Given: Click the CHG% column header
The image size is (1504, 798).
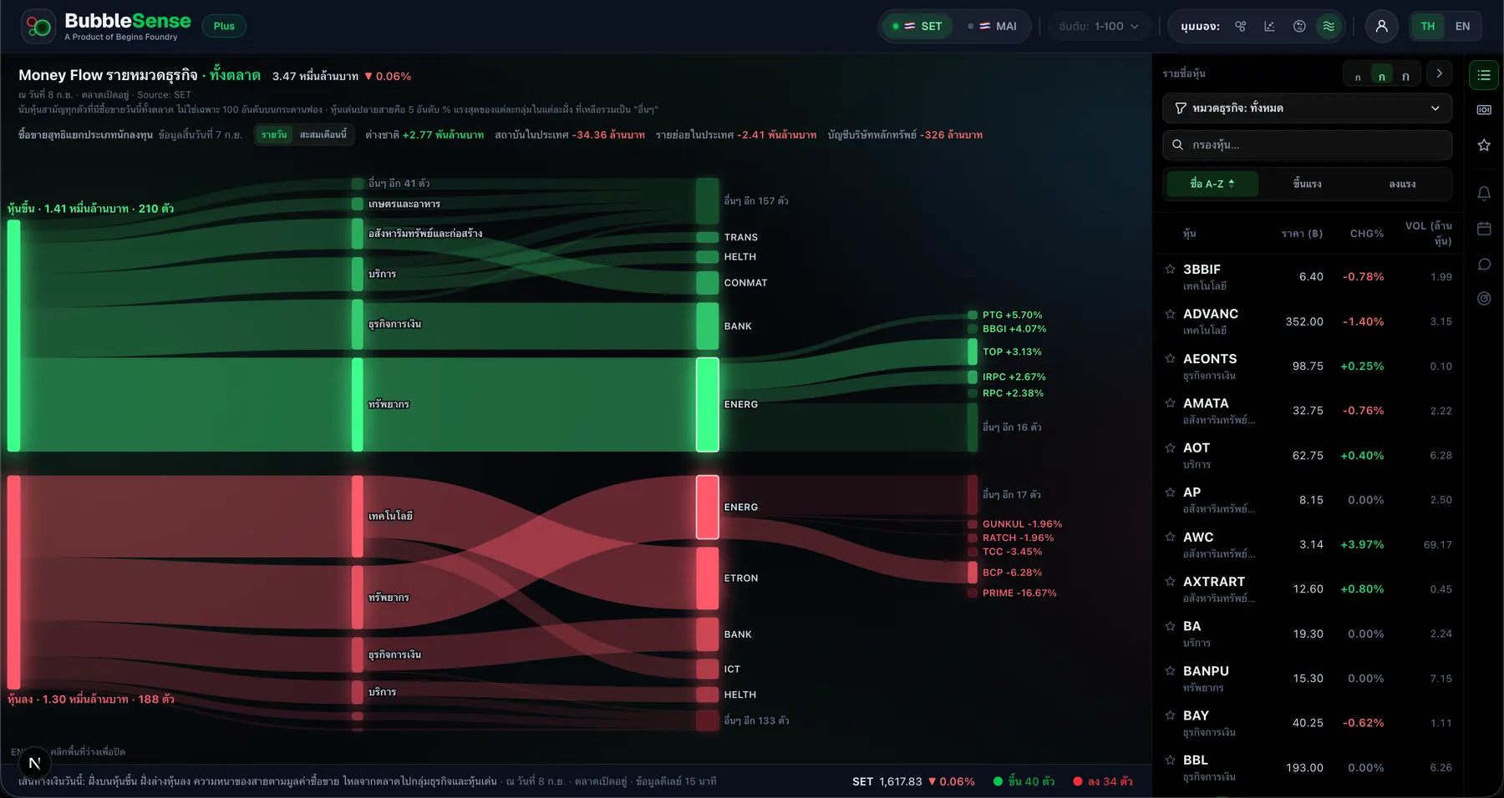Looking at the screenshot, I should click(1367, 234).
